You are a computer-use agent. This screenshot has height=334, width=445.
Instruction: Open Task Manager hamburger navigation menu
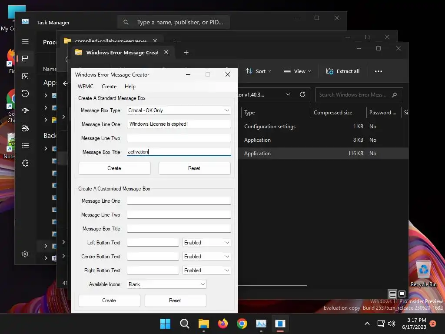25,41
